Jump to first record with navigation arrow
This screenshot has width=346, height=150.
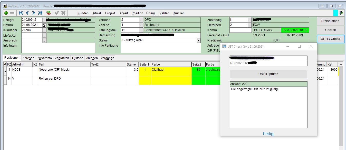pos(21,13)
